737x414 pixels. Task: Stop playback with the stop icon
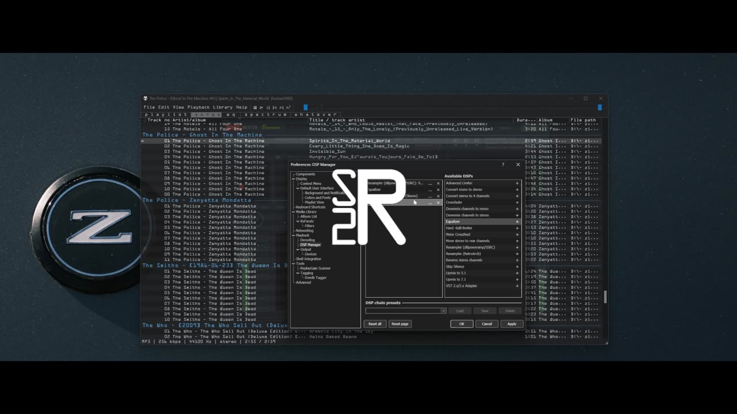point(255,108)
